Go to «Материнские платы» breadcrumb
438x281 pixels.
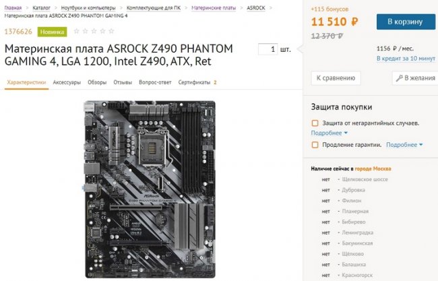click(215, 7)
